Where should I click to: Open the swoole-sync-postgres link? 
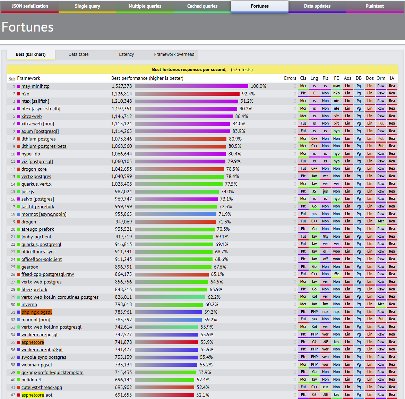tap(44, 357)
